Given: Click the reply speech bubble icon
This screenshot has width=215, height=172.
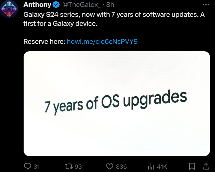Looking at the screenshot, I should point(27,166).
